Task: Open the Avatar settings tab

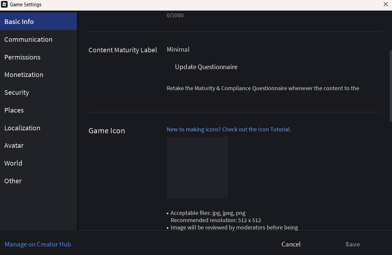Action: point(39,145)
